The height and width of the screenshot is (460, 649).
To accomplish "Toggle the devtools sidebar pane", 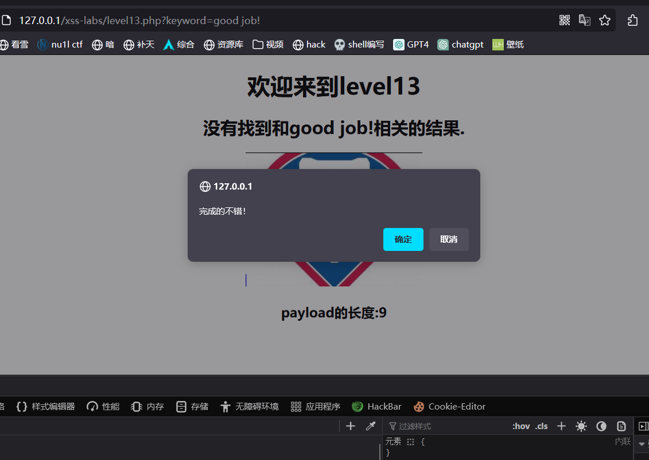I will tap(643, 426).
